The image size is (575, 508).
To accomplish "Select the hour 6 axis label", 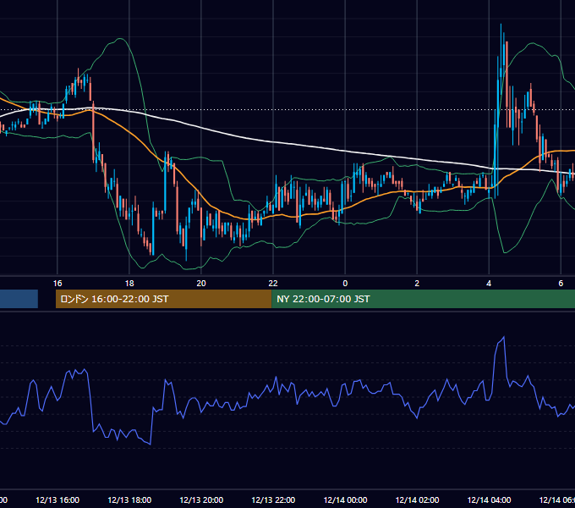I will (x=561, y=284).
